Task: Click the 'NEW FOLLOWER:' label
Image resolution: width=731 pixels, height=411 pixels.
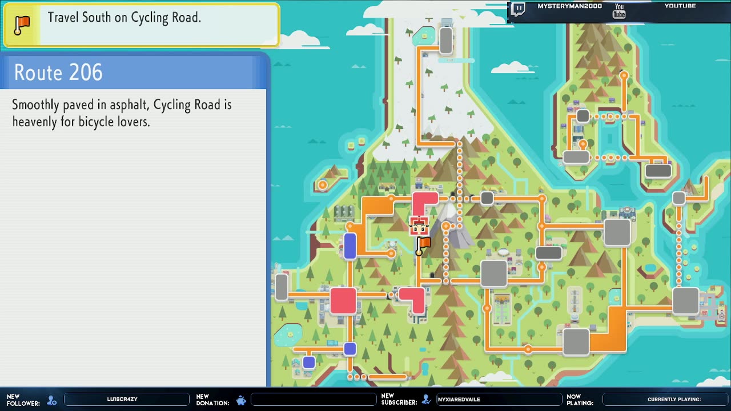Action: click(23, 400)
